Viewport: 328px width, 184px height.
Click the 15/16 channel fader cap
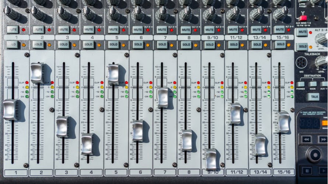click(283, 122)
